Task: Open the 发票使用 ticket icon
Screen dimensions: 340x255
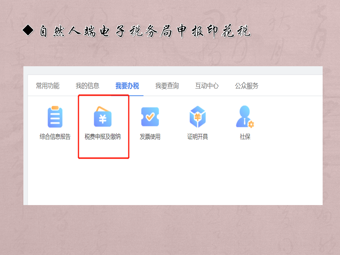Action: pos(150,117)
